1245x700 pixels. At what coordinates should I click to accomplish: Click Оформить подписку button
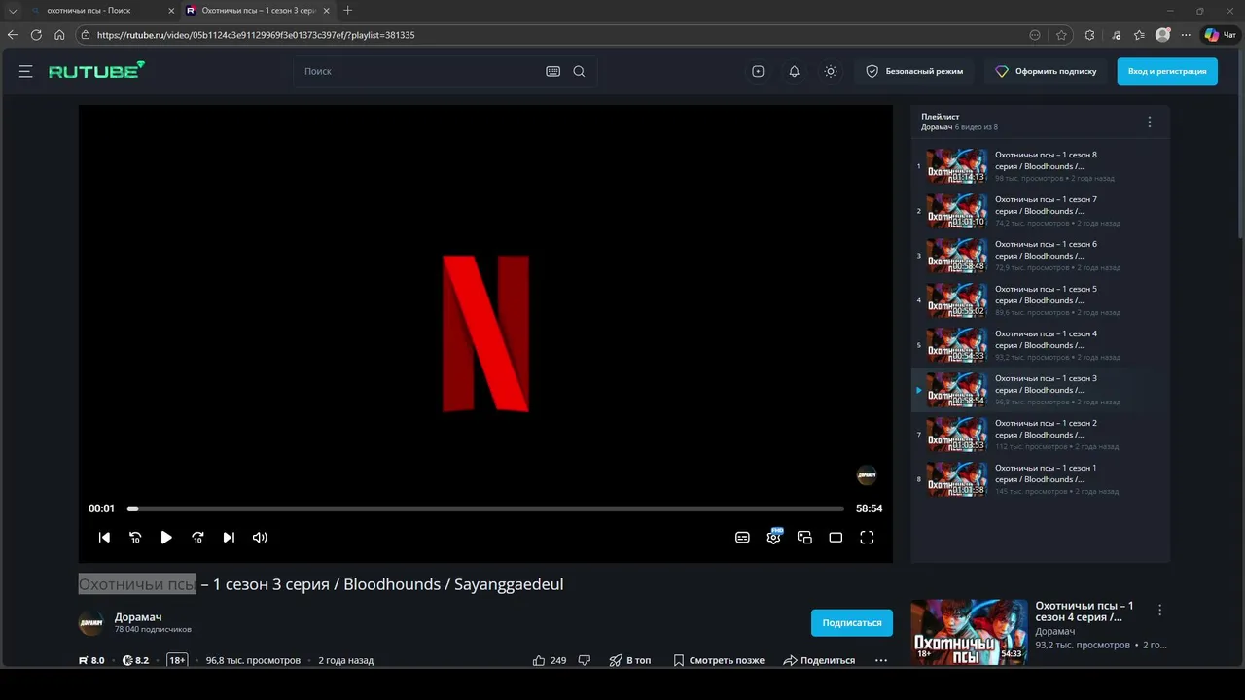(x=1046, y=71)
